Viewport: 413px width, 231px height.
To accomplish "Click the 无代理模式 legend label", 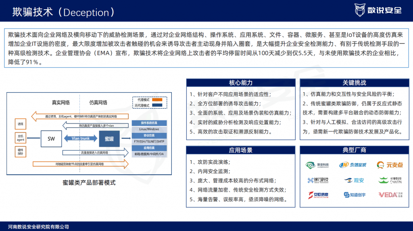I will (x=142, y=105).
